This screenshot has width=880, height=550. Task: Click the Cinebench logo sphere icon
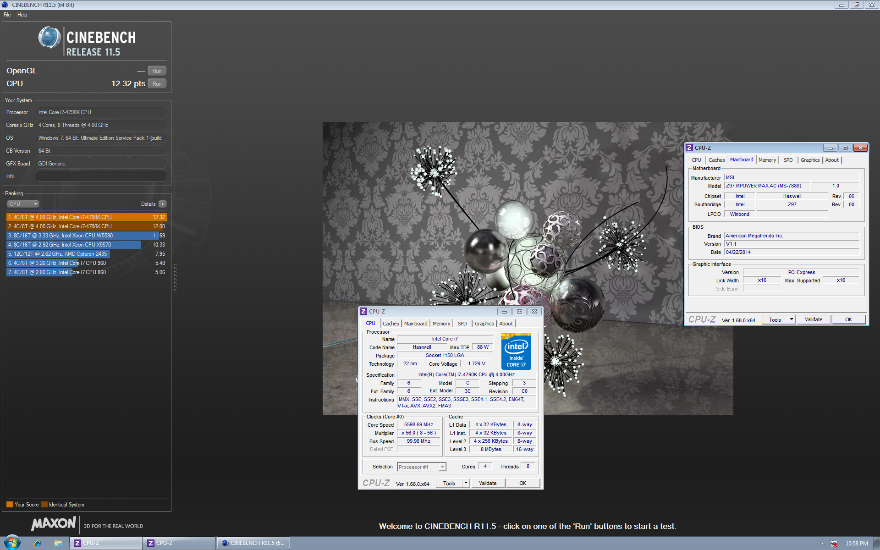pyautogui.click(x=49, y=38)
